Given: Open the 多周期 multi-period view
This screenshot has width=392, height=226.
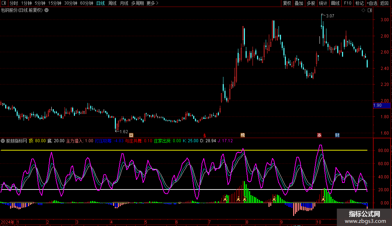Looking at the screenshot, I should (x=137, y=3).
